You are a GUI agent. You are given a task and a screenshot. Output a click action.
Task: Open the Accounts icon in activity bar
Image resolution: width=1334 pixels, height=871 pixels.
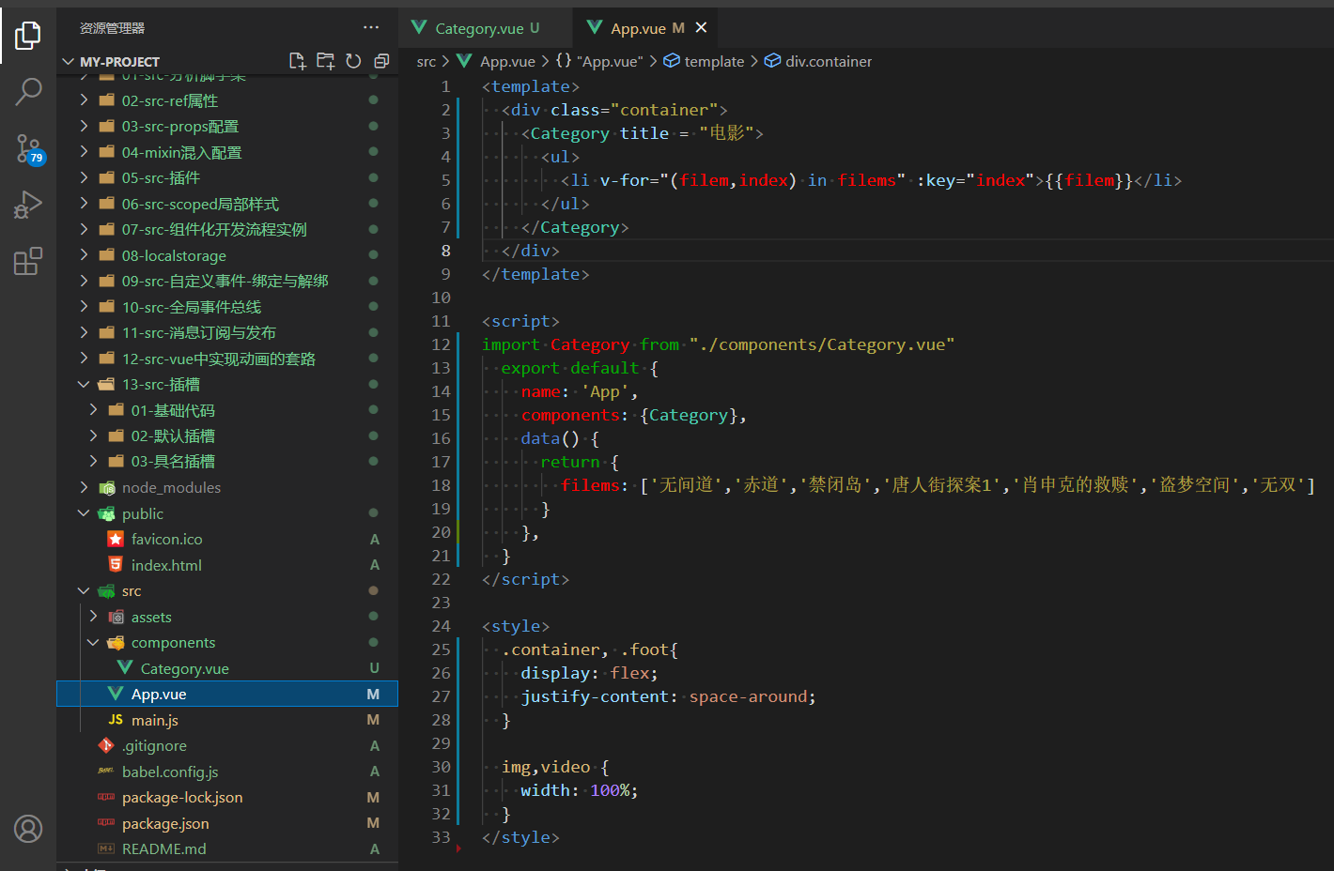[28, 829]
